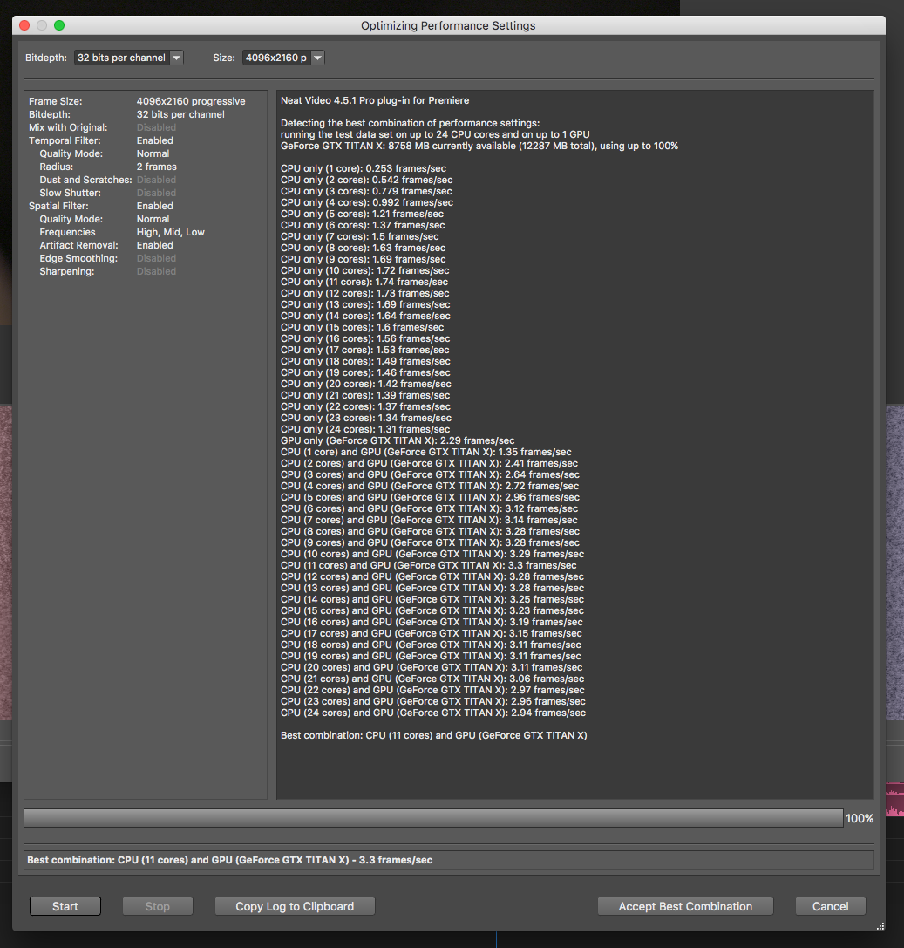Click the Spatial Filter label

tap(58, 206)
